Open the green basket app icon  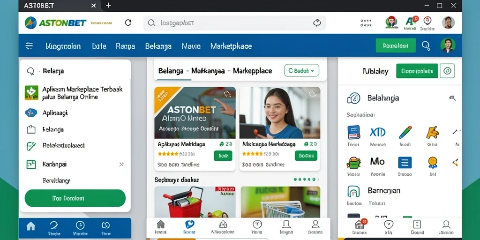coord(353,162)
